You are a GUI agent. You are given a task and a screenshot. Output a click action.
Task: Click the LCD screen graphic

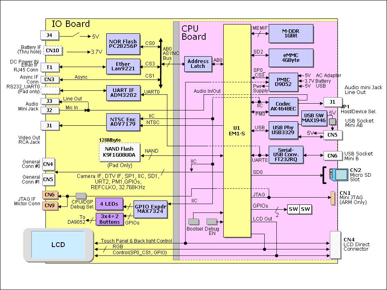(58, 245)
